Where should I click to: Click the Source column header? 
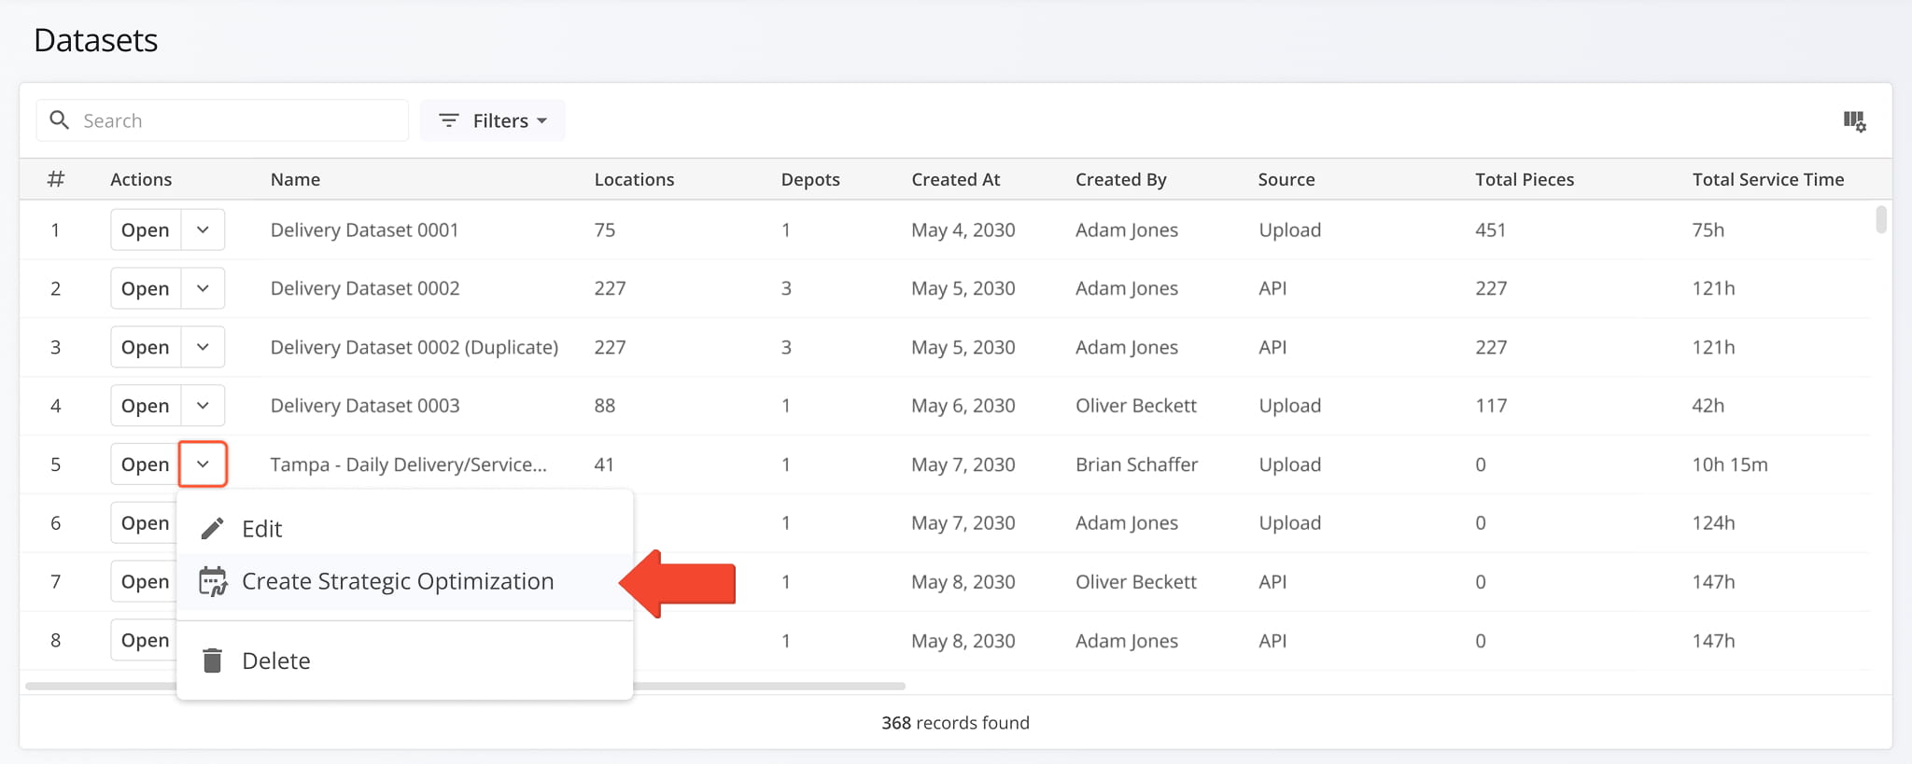pos(1286,179)
